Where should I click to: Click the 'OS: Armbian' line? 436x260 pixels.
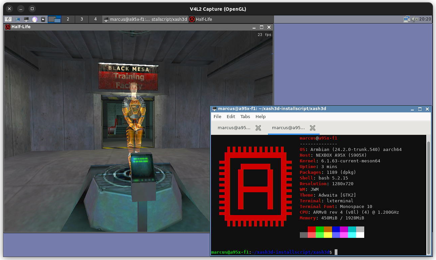pyautogui.click(x=350, y=150)
